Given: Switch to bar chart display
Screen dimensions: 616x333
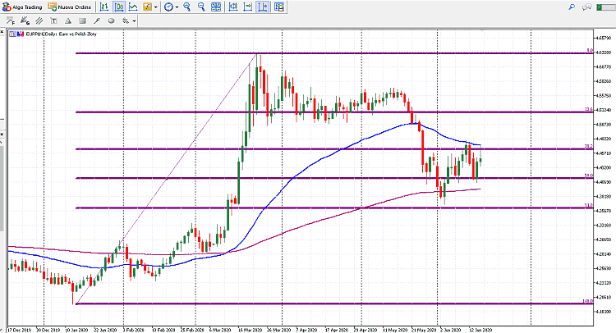Looking at the screenshot, I should [x=105, y=7].
